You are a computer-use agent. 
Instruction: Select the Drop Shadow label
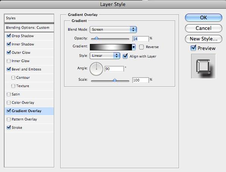click(x=23, y=36)
